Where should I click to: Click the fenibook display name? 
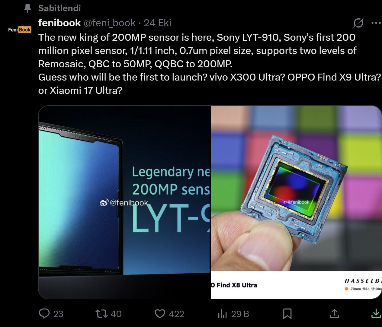click(59, 23)
